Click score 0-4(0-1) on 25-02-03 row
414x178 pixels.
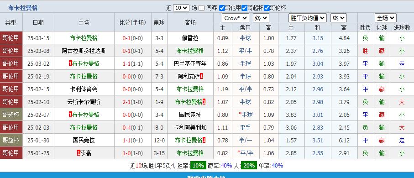pyautogui.click(x=132, y=127)
